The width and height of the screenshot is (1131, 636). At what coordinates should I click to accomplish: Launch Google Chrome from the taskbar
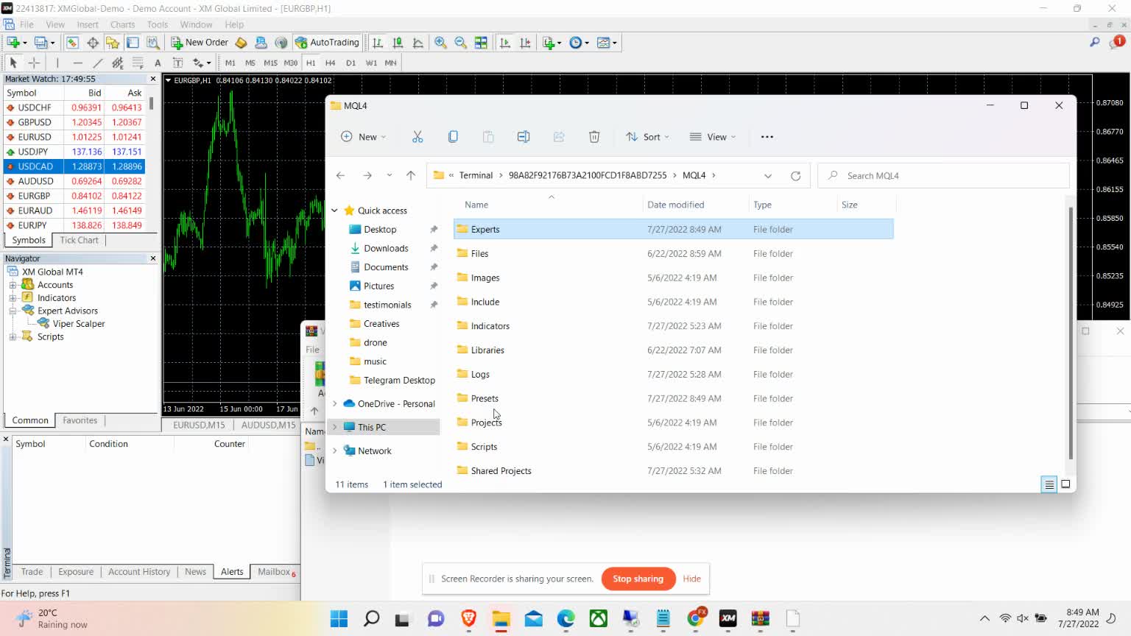[696, 618]
